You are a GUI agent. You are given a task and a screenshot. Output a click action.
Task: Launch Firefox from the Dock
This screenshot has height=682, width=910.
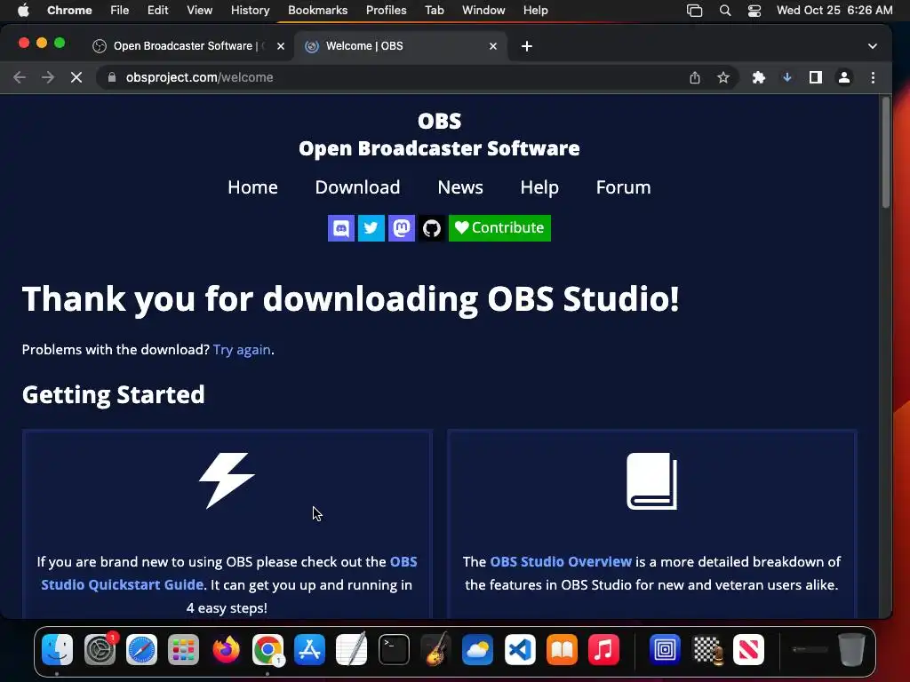(226, 649)
